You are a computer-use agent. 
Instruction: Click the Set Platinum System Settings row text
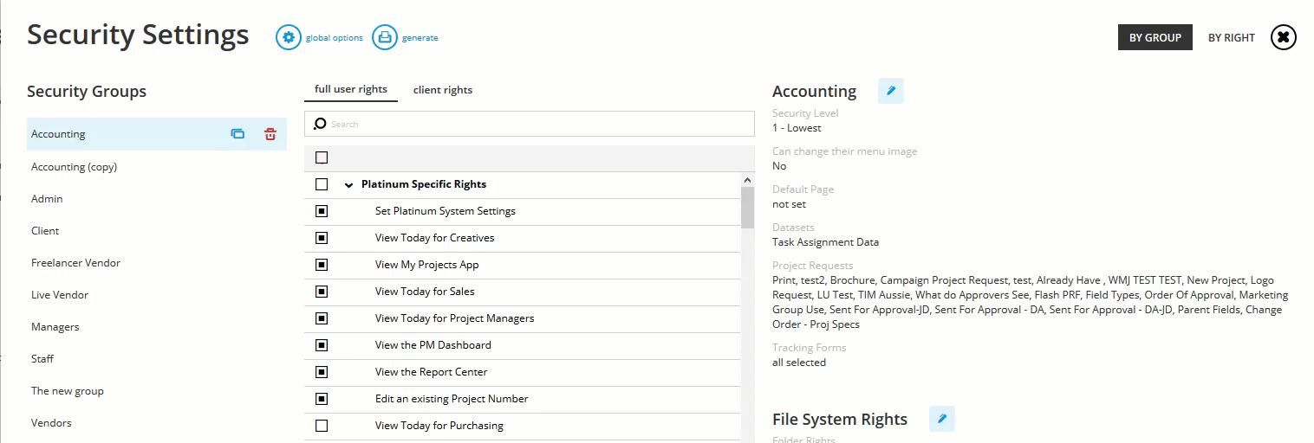tap(446, 211)
